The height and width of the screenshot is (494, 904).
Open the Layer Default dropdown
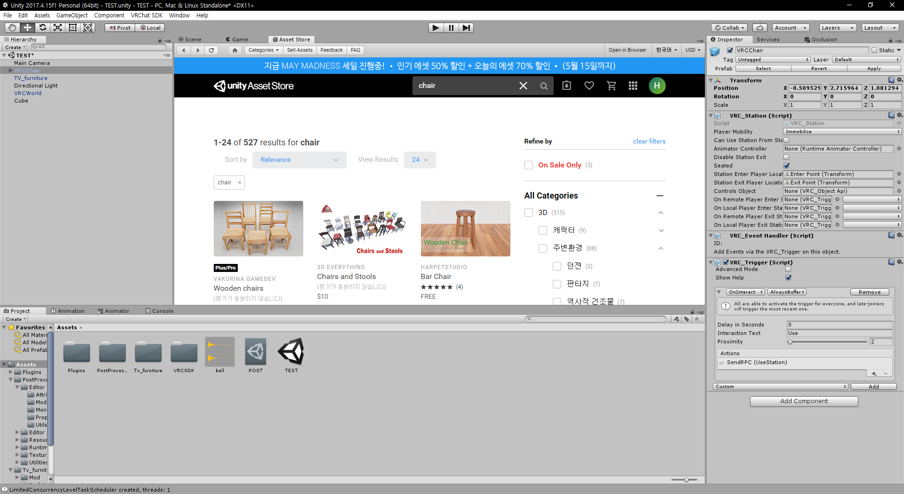(x=866, y=60)
